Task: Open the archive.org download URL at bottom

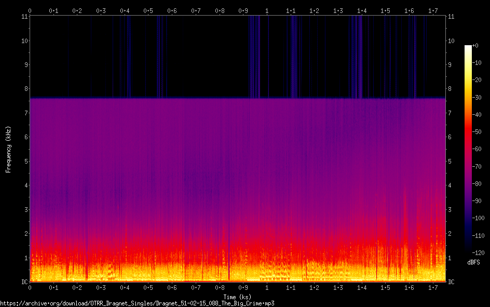Action: pos(137,303)
